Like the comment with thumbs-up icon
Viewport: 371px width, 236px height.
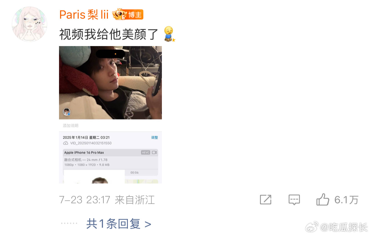click(x=323, y=199)
